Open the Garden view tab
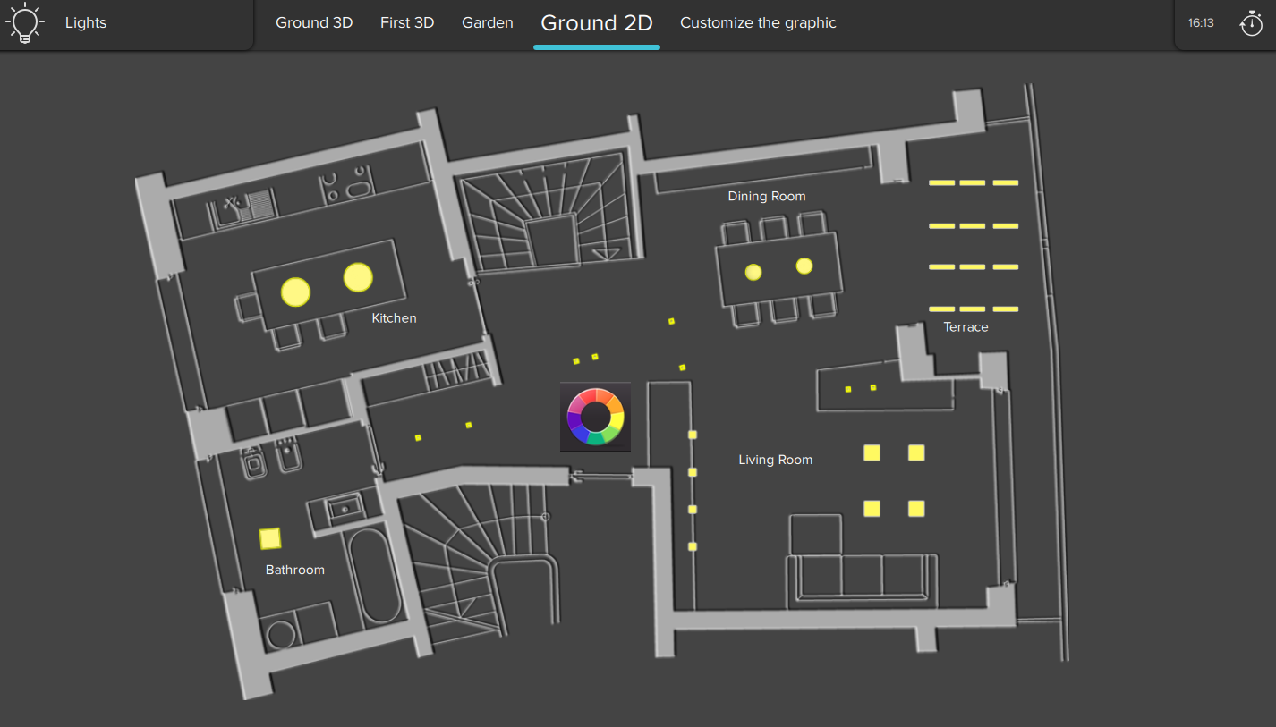The height and width of the screenshot is (727, 1276). [488, 23]
